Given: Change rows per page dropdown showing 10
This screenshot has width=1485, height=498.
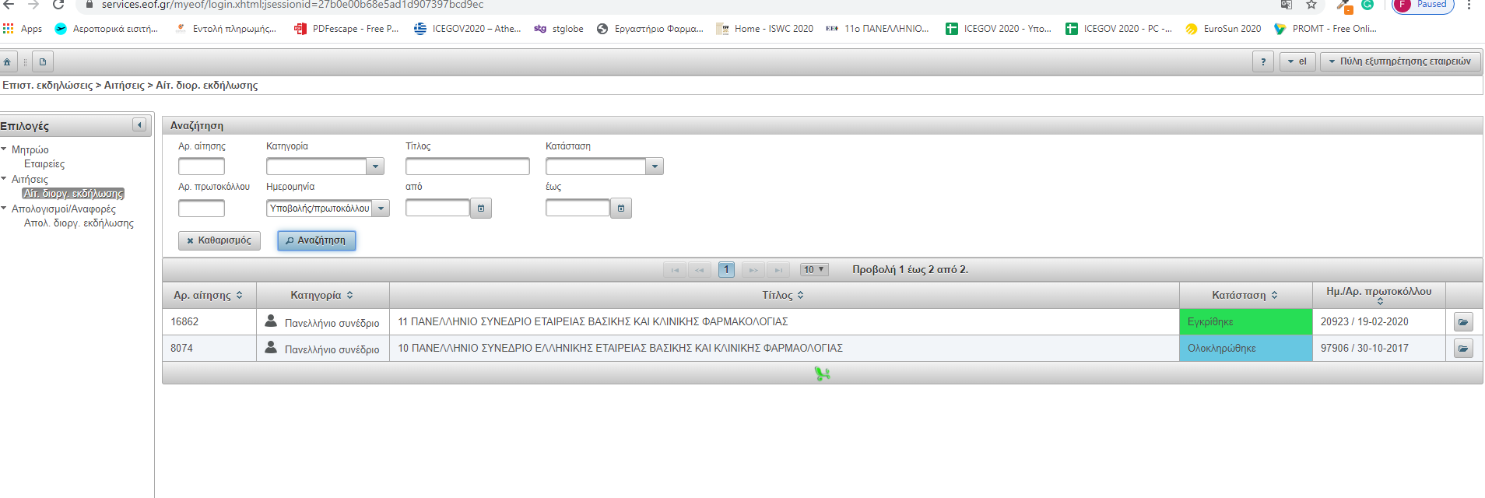Looking at the screenshot, I should pos(814,270).
